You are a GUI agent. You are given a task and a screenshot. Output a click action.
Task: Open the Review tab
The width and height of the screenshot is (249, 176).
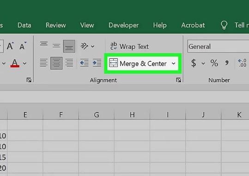coord(56,25)
